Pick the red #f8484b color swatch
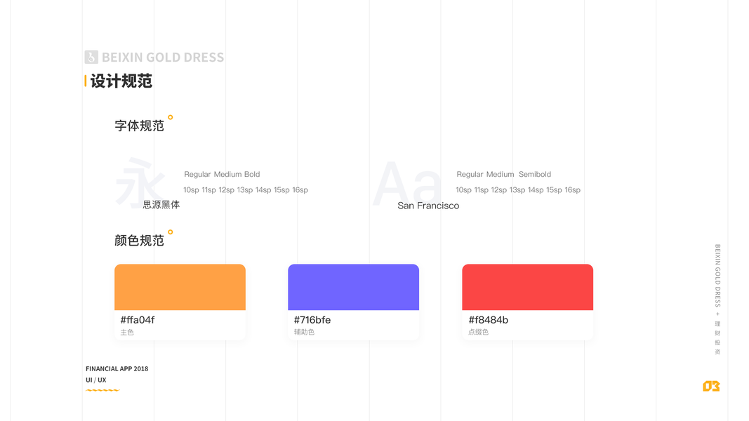The width and height of the screenshot is (749, 421). point(527,287)
